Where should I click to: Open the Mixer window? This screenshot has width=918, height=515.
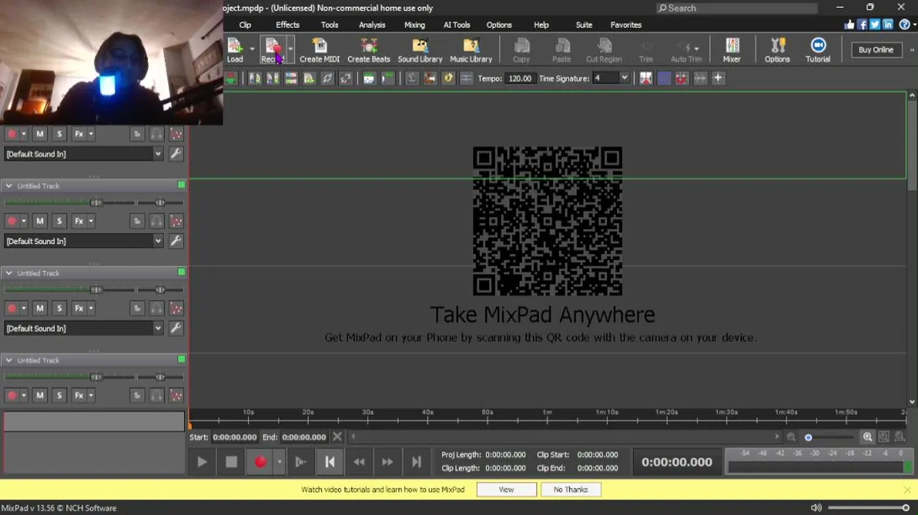click(x=731, y=50)
